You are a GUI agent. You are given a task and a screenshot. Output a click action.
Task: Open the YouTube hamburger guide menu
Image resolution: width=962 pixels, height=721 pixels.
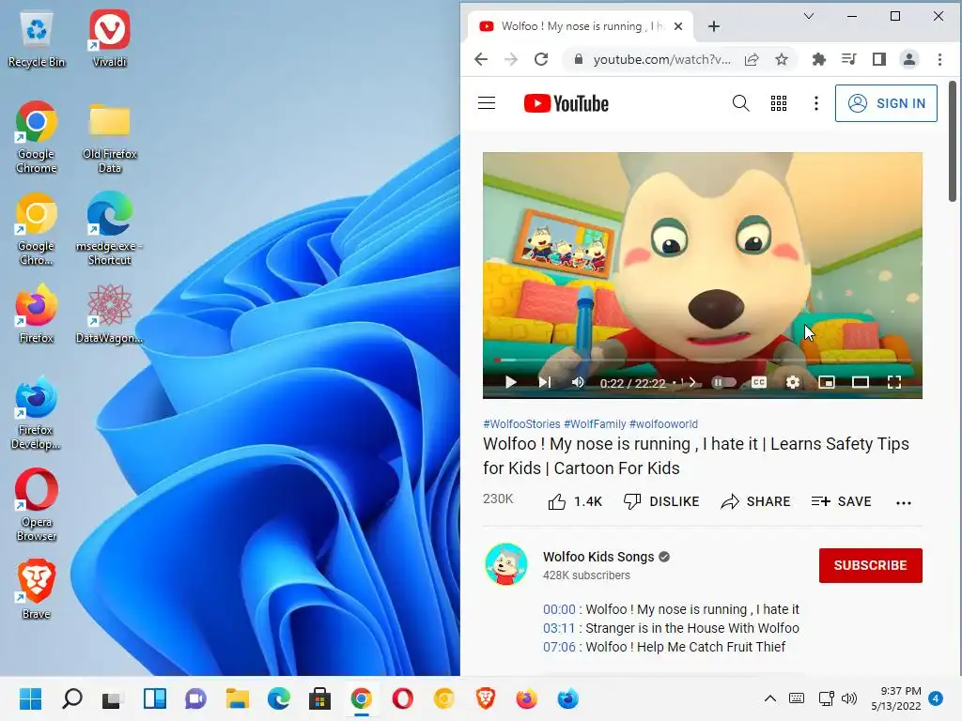click(487, 103)
